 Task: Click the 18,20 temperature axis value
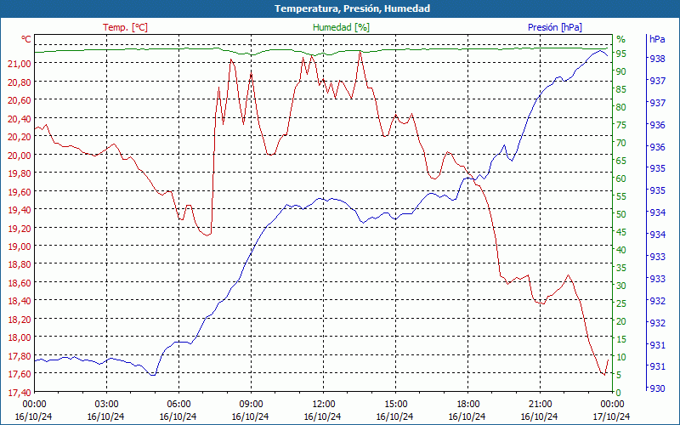[20, 320]
